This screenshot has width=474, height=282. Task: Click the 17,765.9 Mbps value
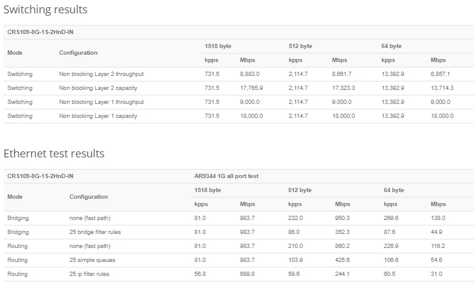point(252,88)
